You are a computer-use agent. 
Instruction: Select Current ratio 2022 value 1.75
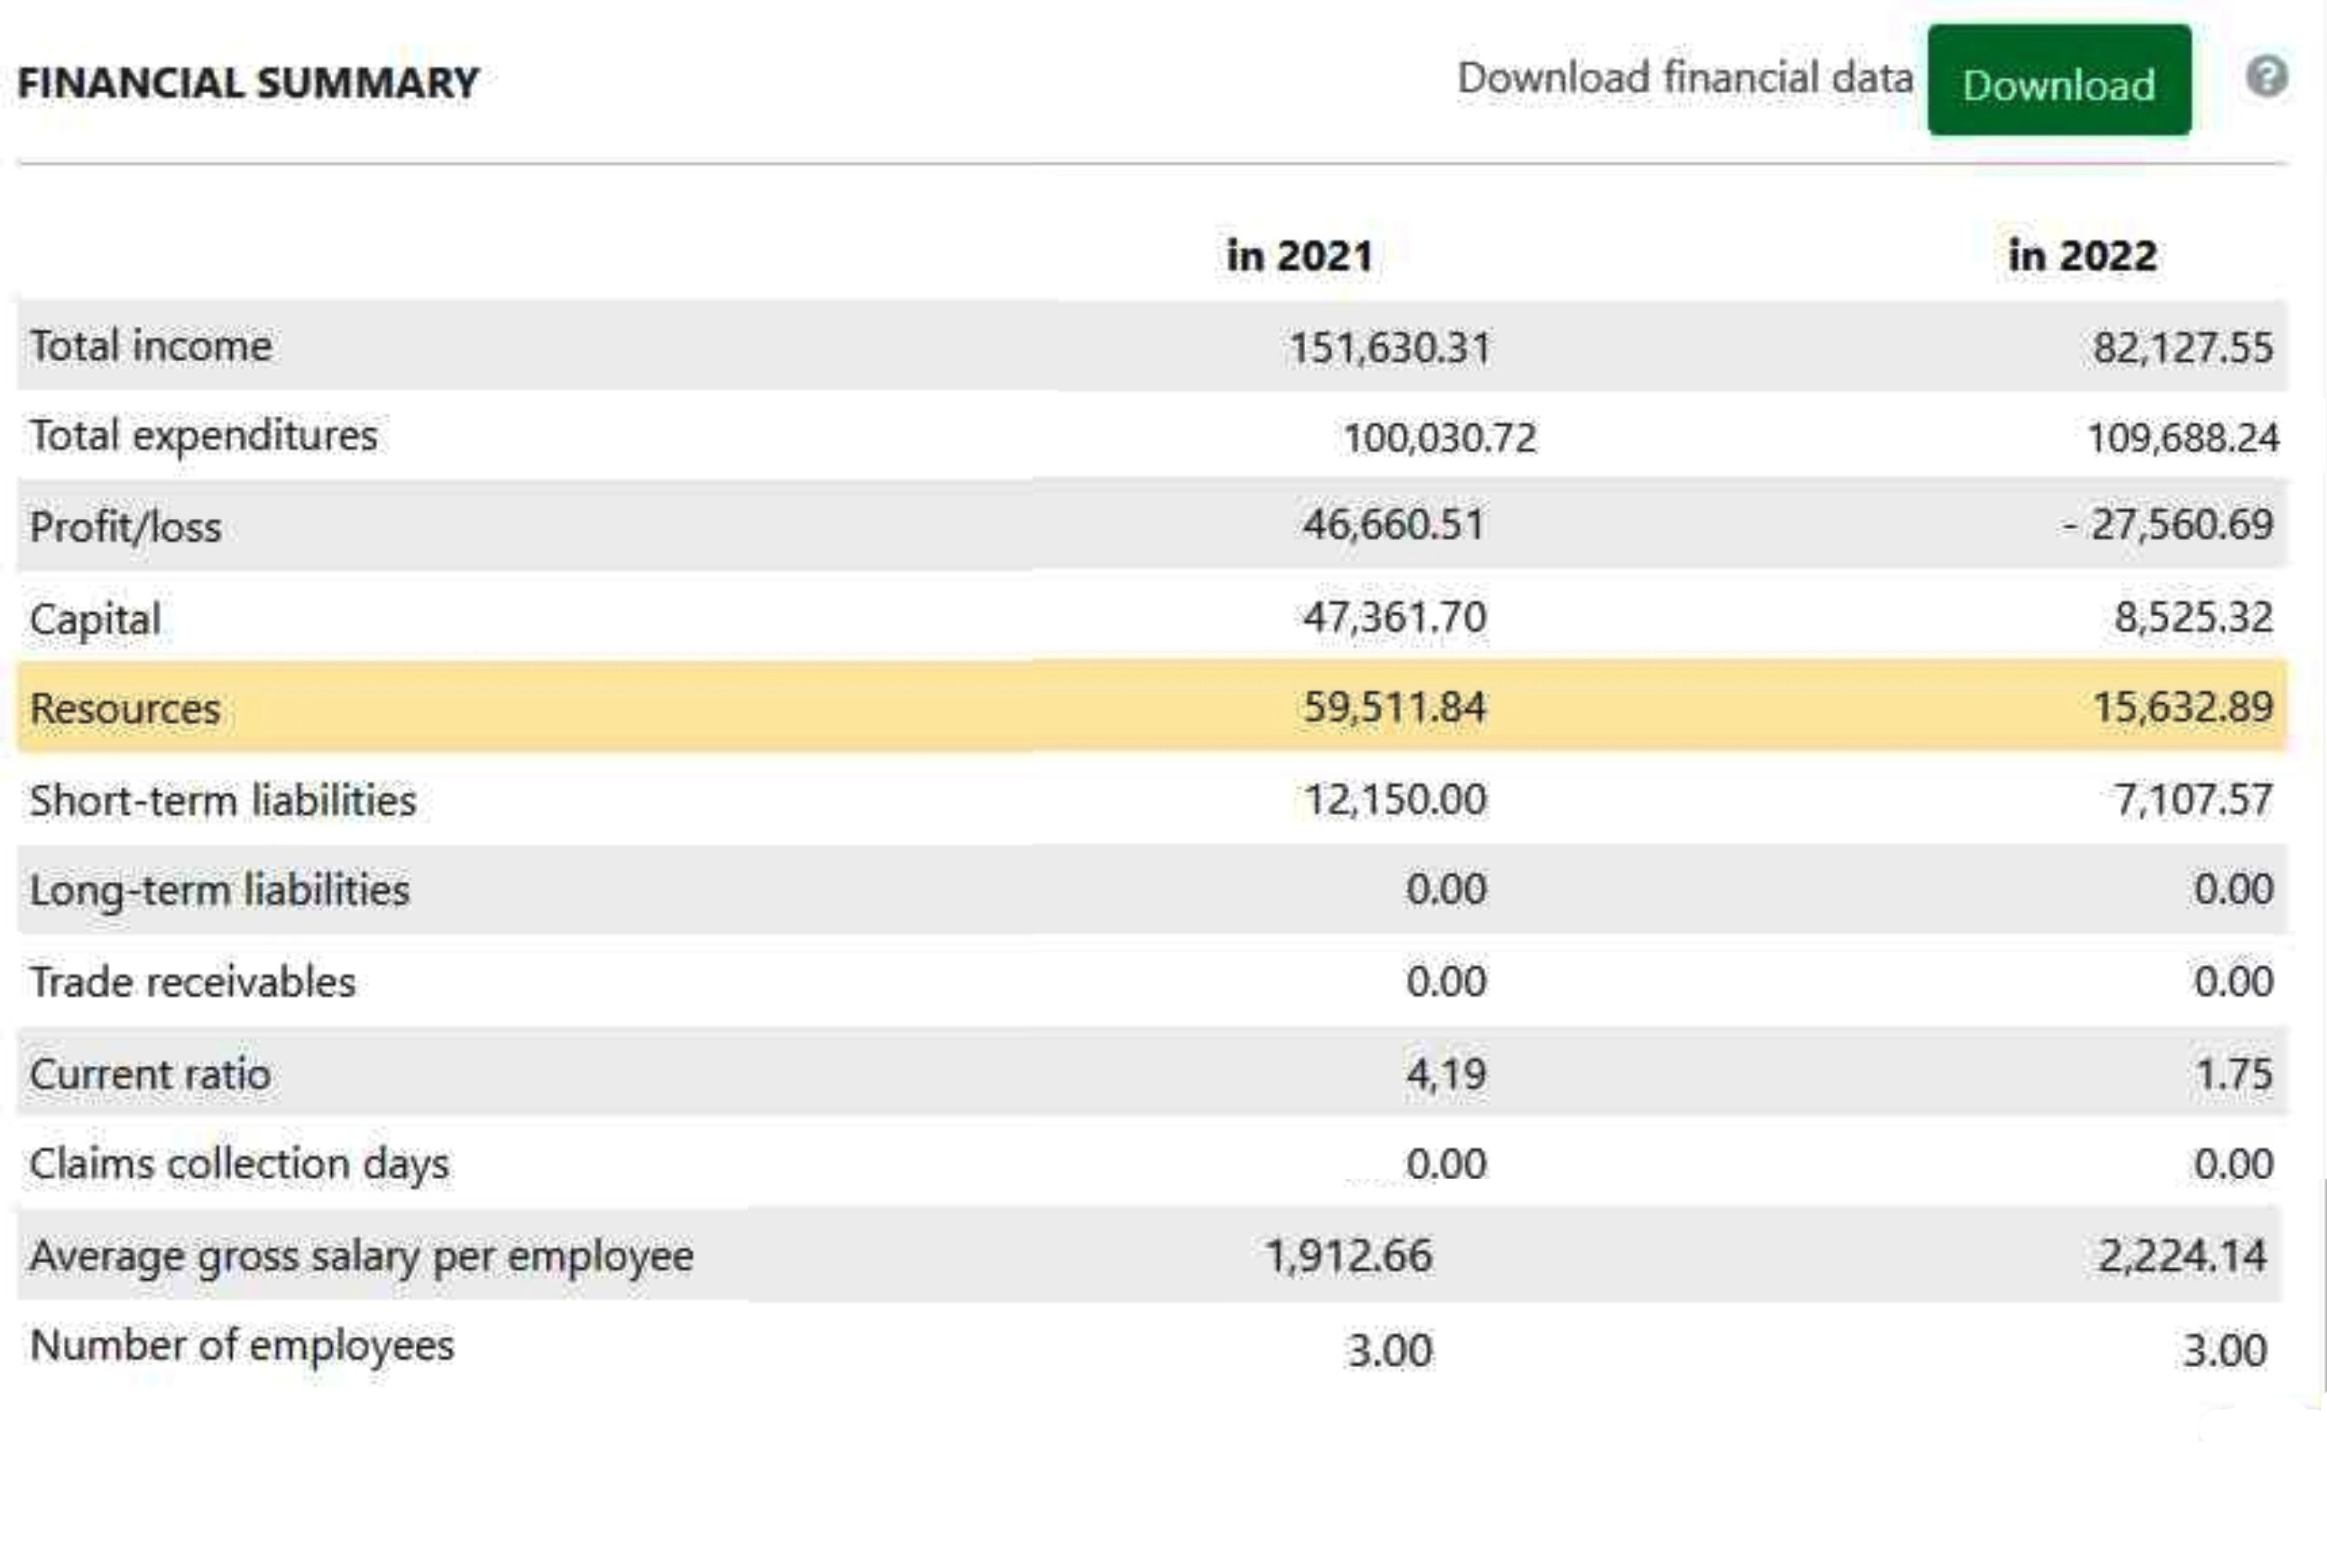coord(2234,1074)
